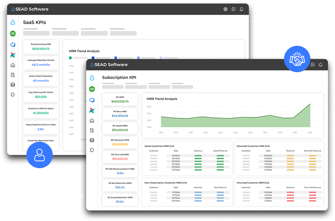Screen dimensions: 335x221
Task: Click MRR Trend Analysis heading in Subscription KPI
Action: 162,99
